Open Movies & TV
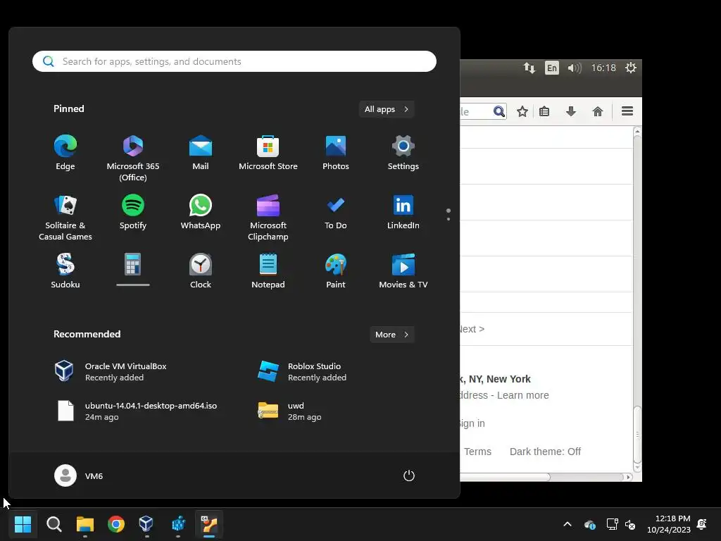 403,271
